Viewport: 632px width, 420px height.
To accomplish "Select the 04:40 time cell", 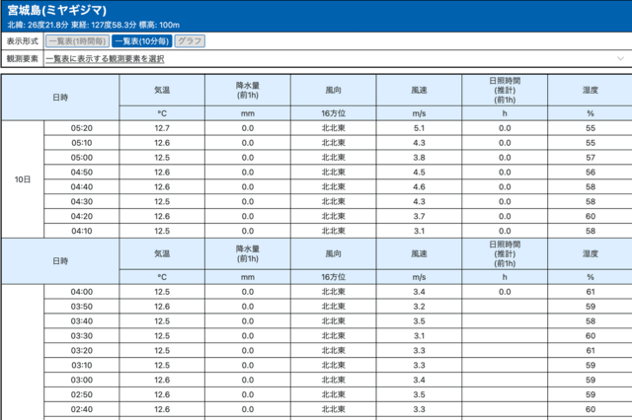I will click(x=81, y=186).
